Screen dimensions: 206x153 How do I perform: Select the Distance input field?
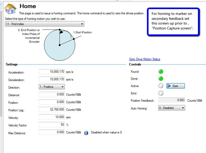point(52,94)
